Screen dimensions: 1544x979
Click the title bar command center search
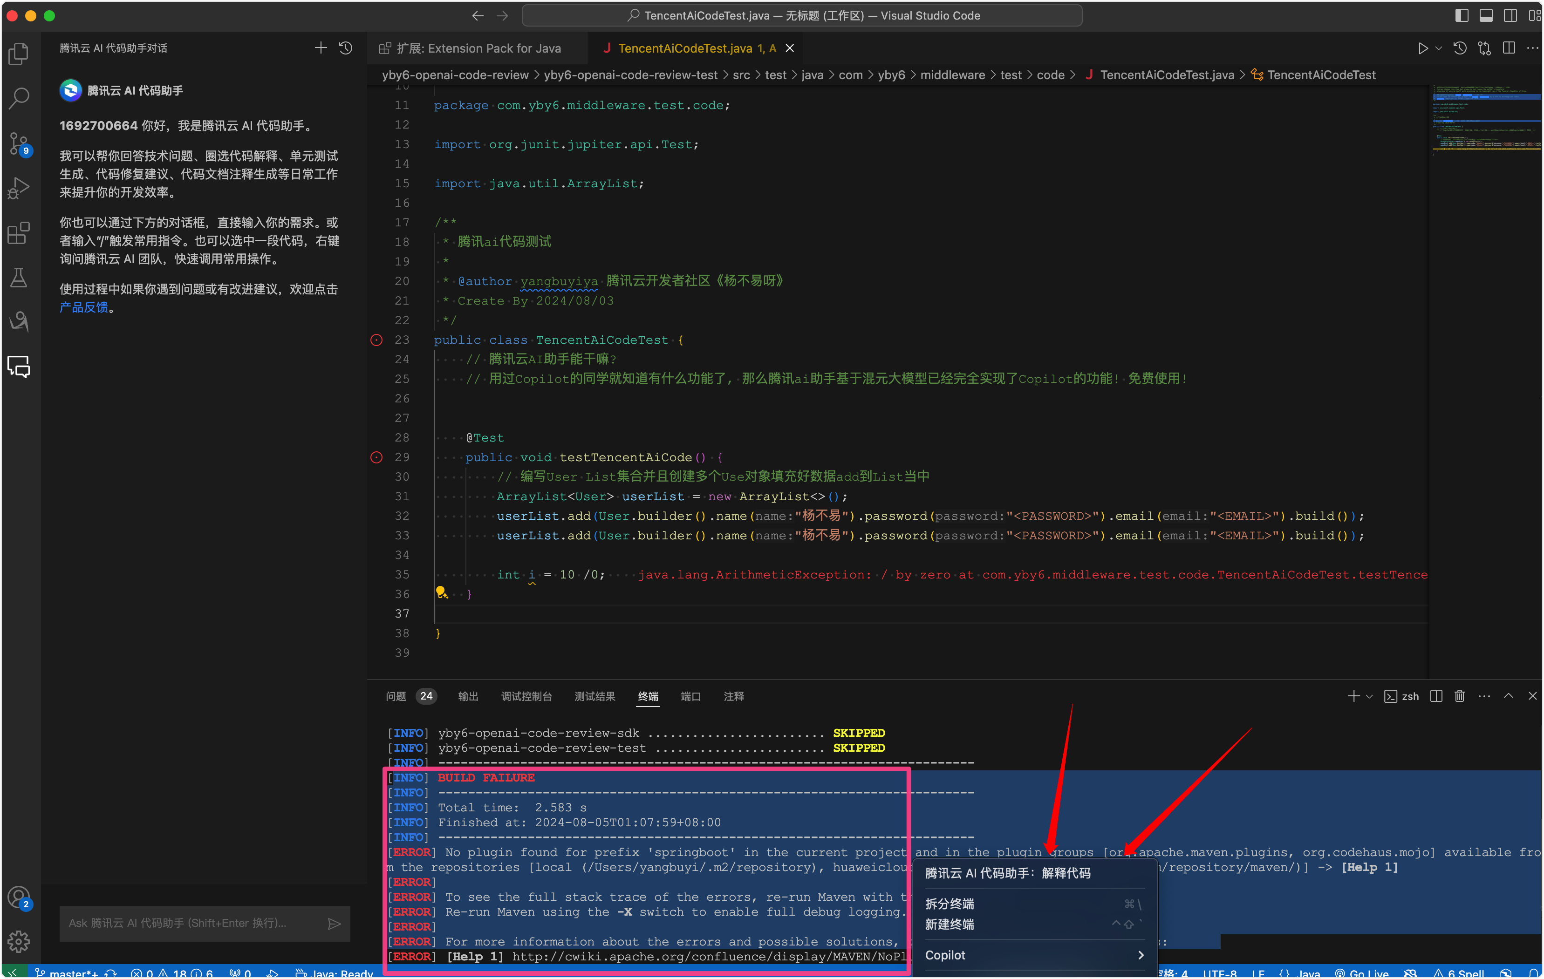[x=801, y=15]
